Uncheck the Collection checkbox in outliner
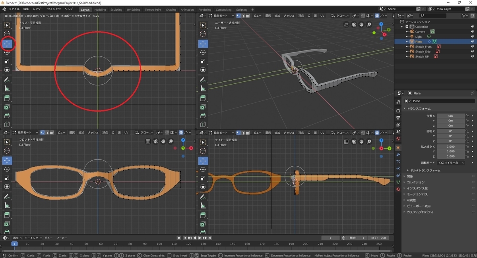Viewport: 477px width, 258px height. point(407,27)
